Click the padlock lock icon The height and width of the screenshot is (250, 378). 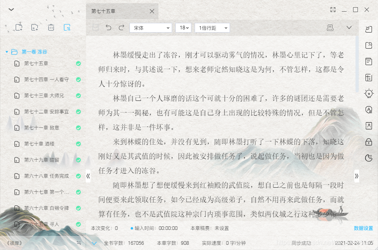click(369, 142)
